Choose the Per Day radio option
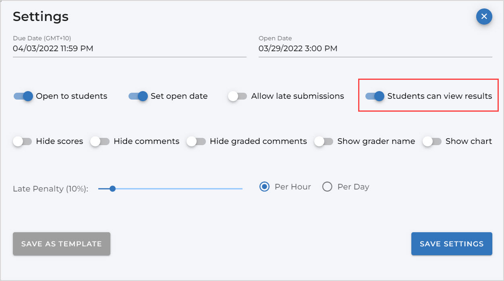 (327, 187)
